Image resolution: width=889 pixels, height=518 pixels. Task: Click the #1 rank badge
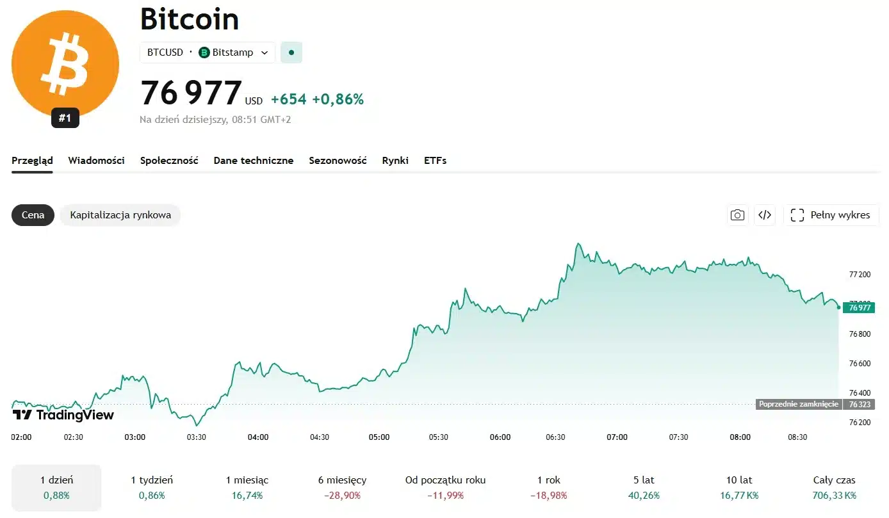(65, 118)
